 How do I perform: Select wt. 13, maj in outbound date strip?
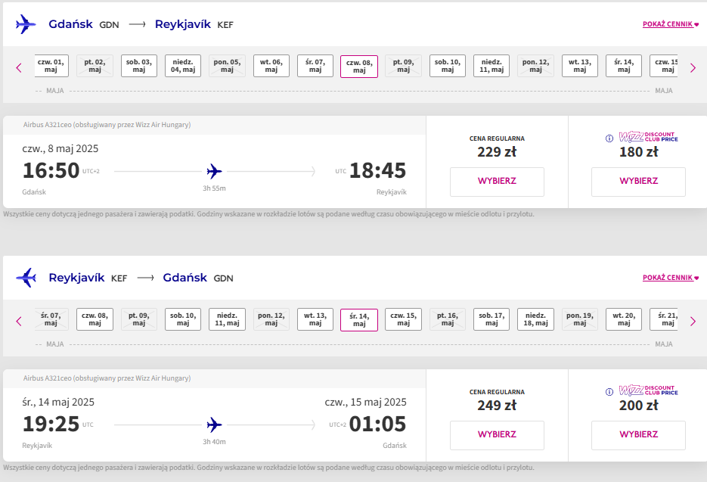580,66
